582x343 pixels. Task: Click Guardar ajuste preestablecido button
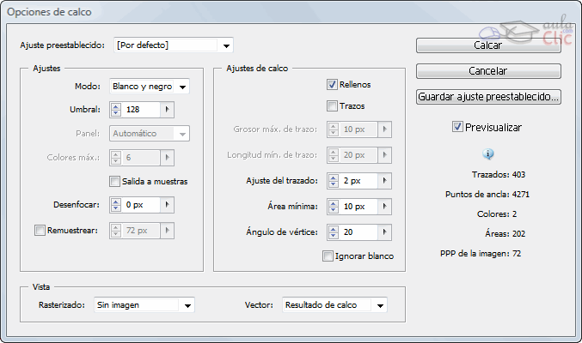(x=488, y=97)
